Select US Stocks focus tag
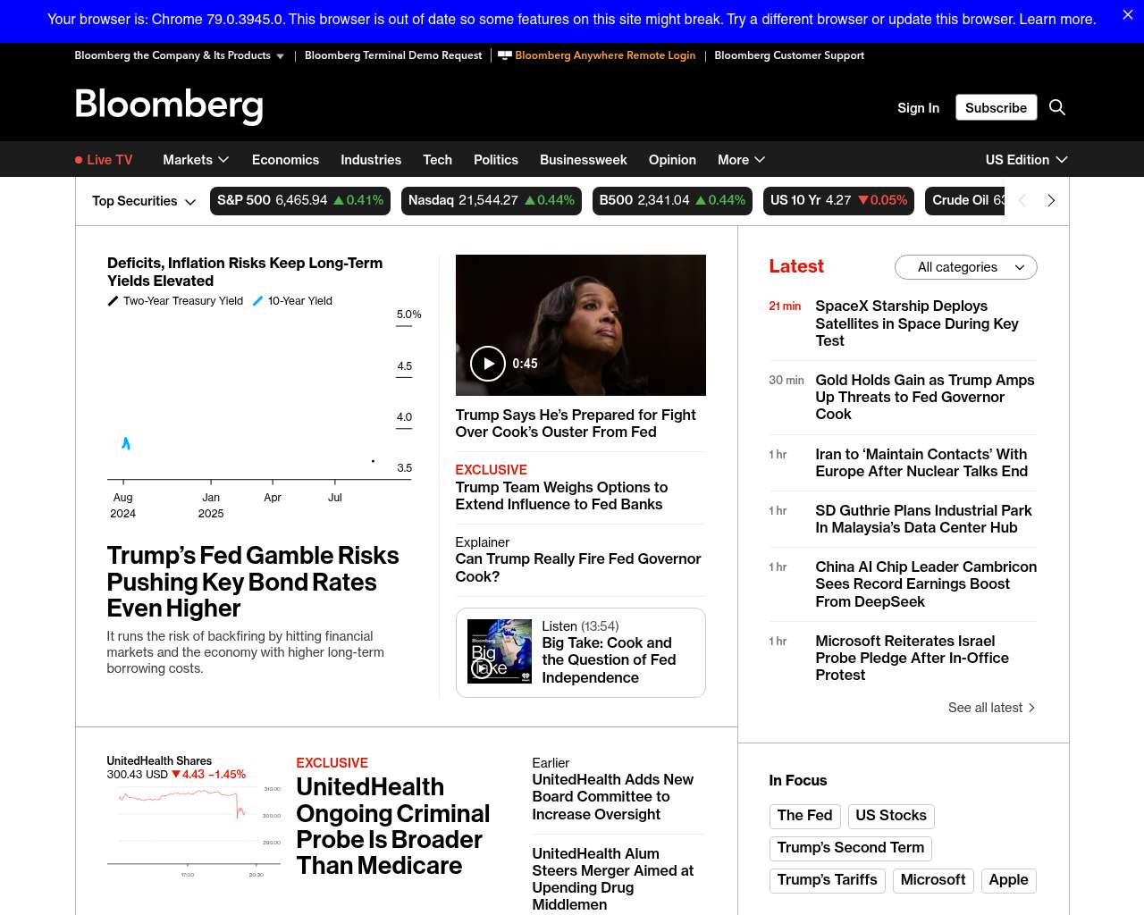 coord(891,816)
